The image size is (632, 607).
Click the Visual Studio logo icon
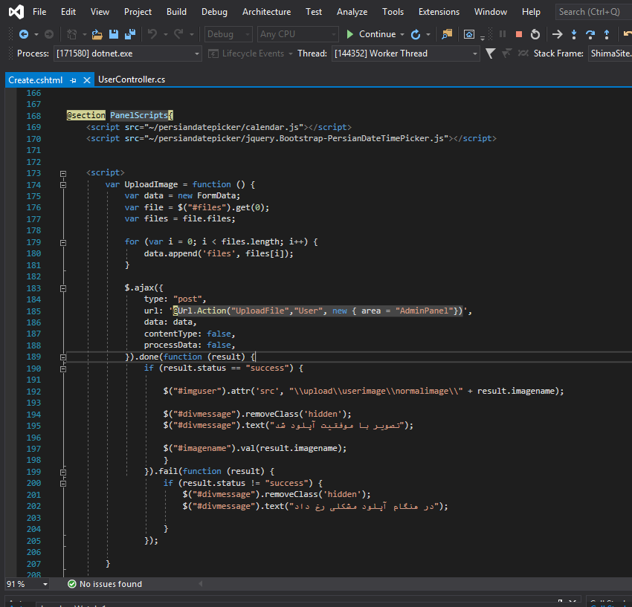click(x=16, y=12)
